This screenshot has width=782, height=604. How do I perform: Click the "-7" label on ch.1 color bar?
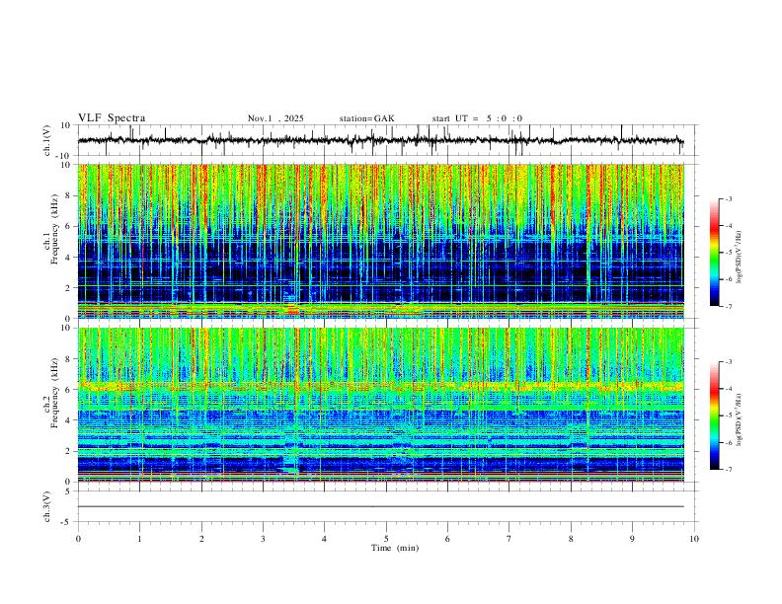[729, 307]
